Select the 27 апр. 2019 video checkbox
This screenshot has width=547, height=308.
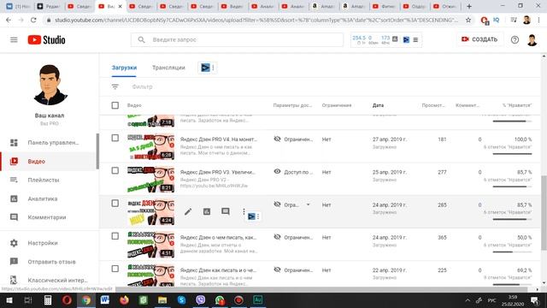tap(115, 138)
